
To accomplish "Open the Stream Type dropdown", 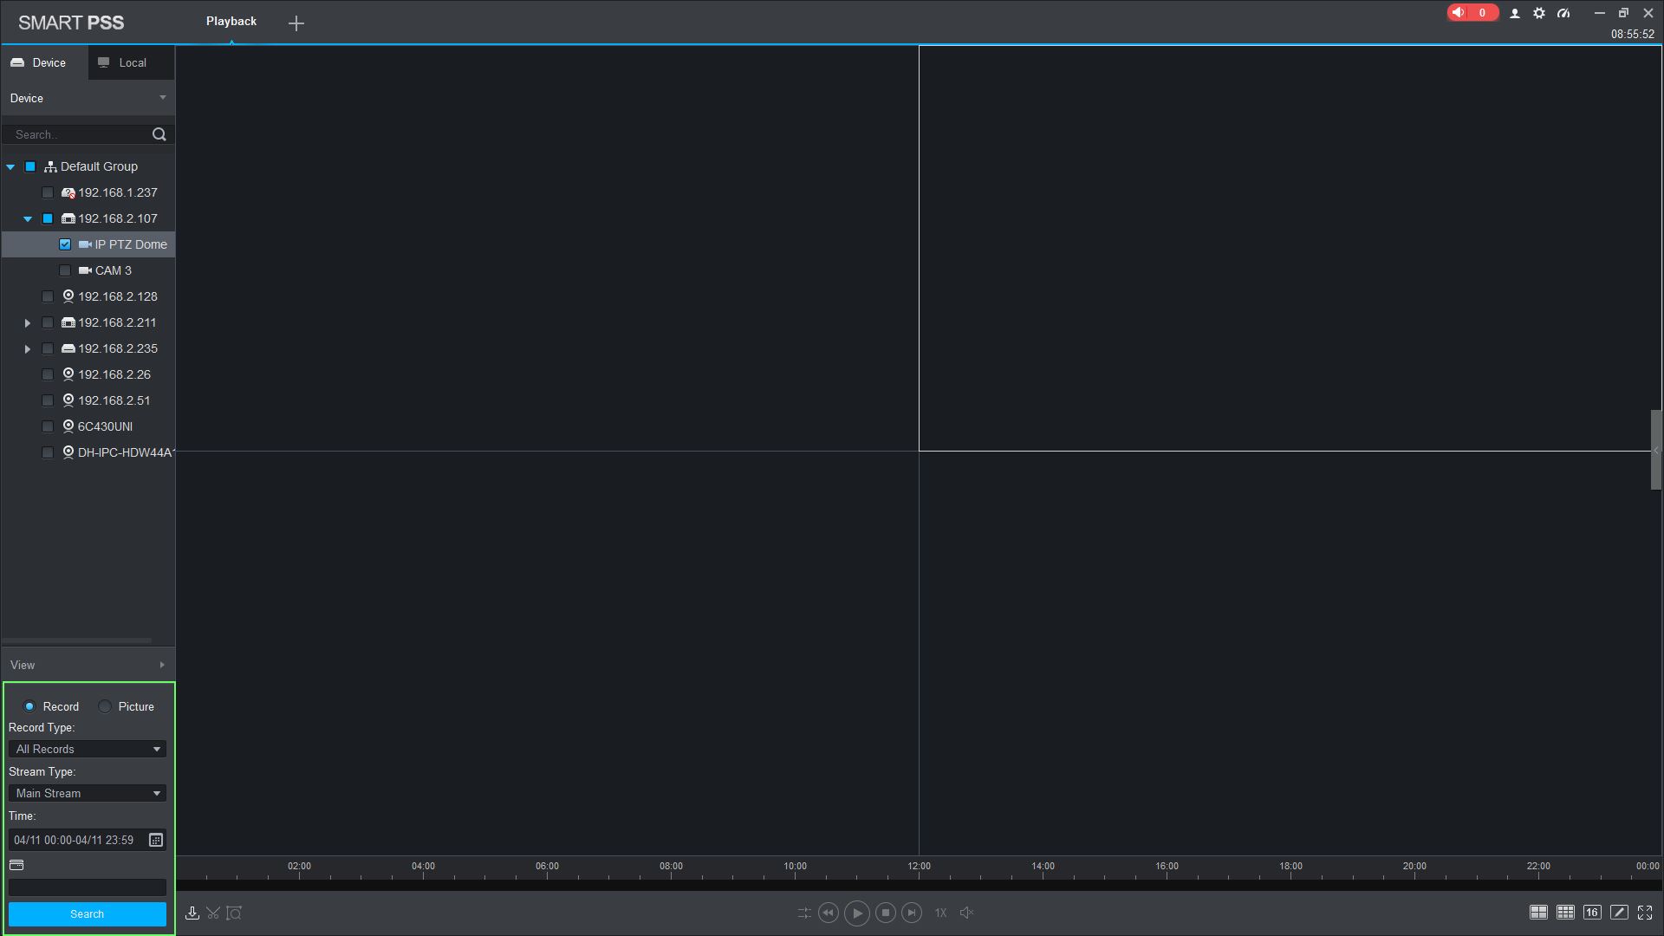I will pyautogui.click(x=87, y=793).
